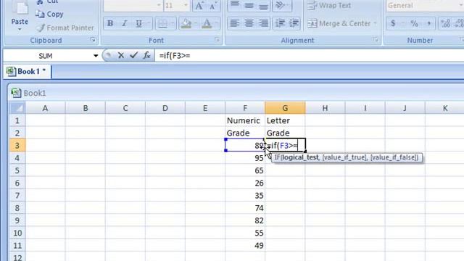Click cell containing 95

245,158
